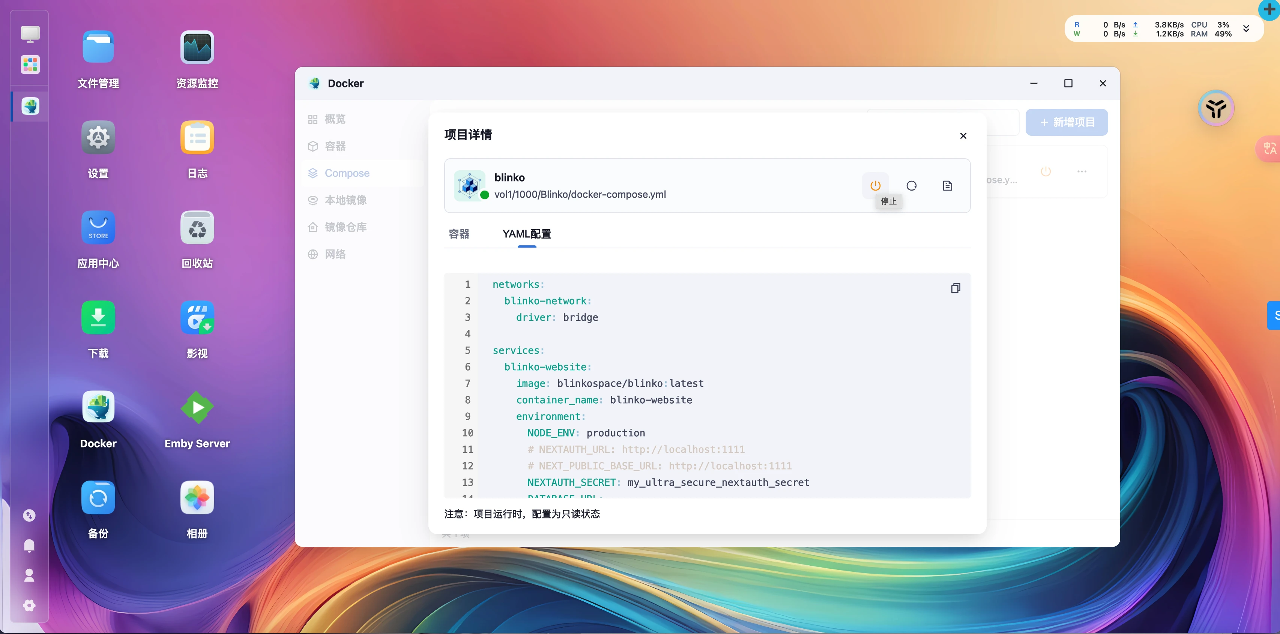The image size is (1280, 634).
Task: Select the YAML配置 tab
Action: coord(526,233)
